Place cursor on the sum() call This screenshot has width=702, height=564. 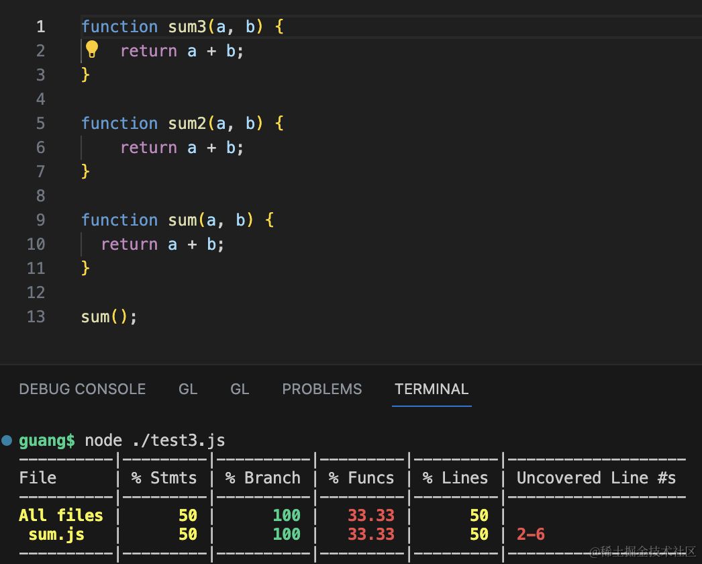pos(99,317)
